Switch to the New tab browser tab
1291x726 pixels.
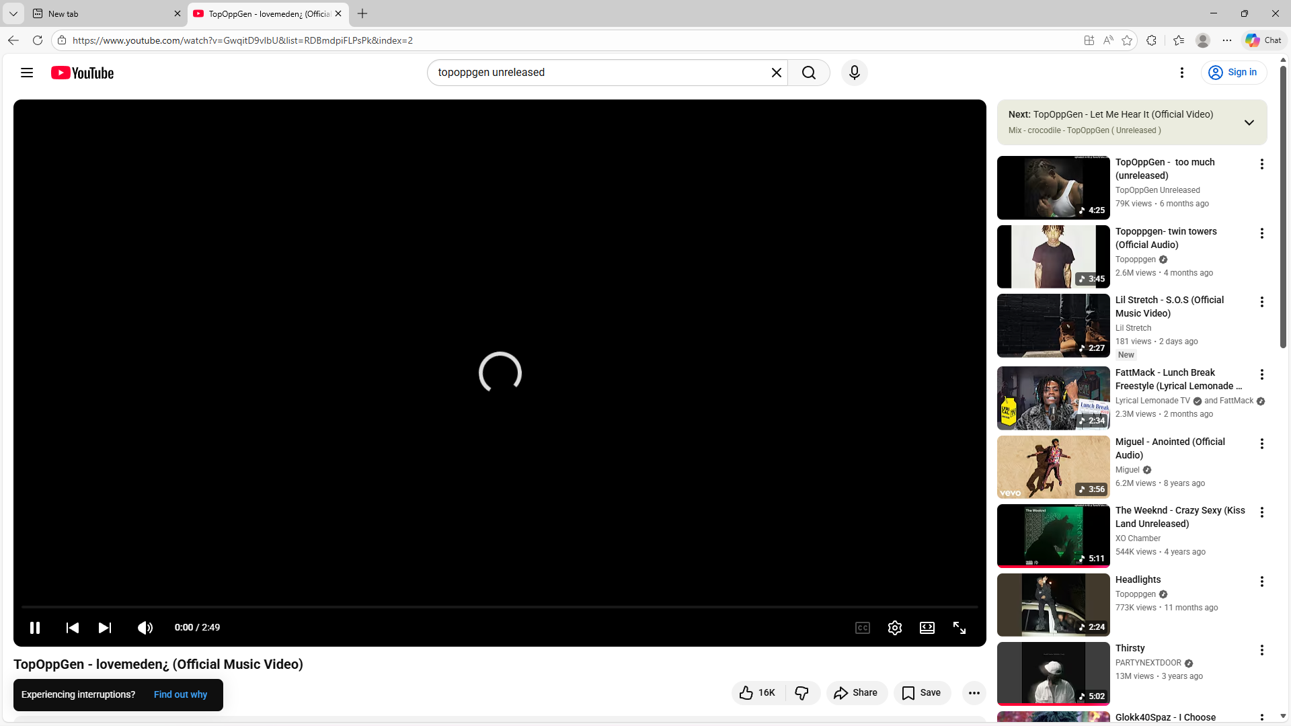coord(106,13)
